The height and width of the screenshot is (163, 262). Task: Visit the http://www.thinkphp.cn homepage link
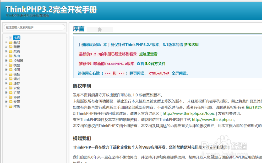(213, 120)
